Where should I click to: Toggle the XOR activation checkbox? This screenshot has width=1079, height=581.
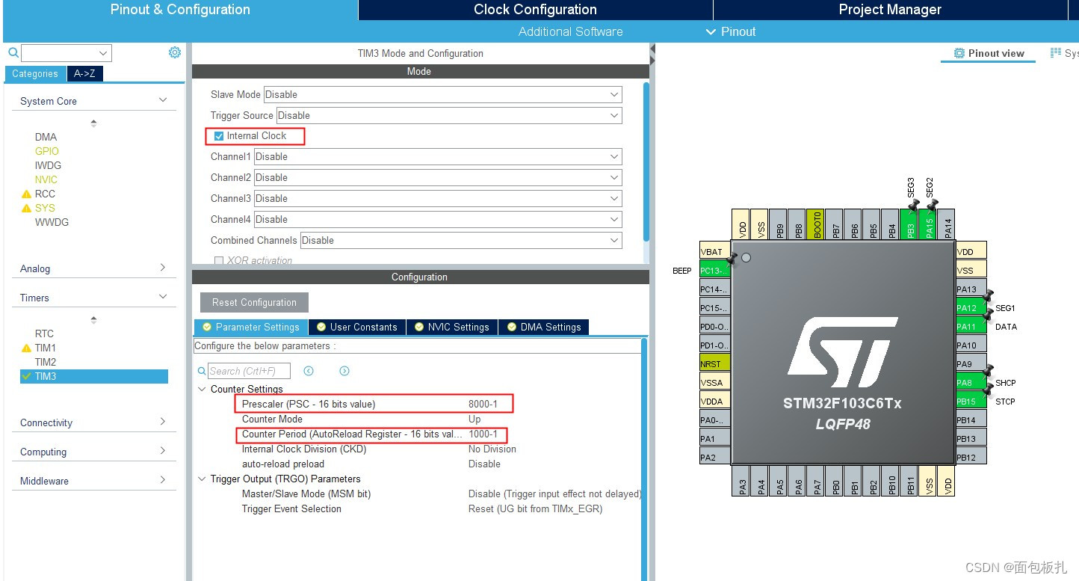(x=219, y=261)
